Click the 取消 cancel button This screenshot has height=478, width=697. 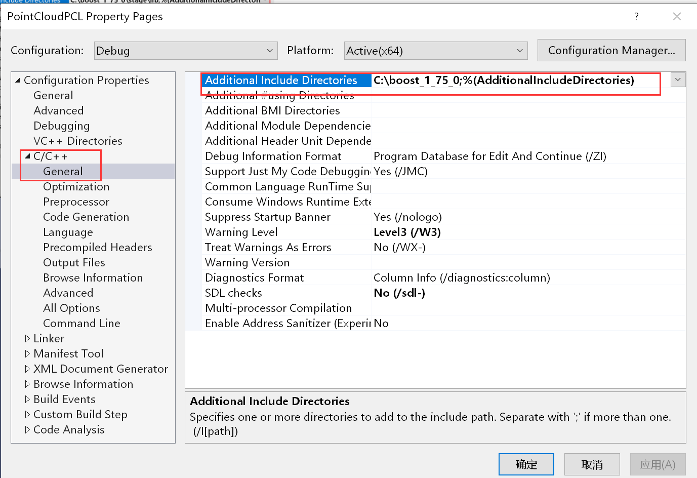coord(592,464)
